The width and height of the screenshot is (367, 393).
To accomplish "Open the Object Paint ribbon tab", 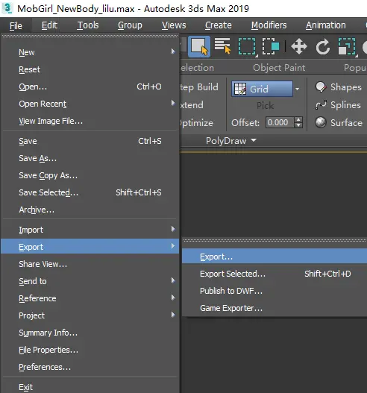I will [x=279, y=68].
